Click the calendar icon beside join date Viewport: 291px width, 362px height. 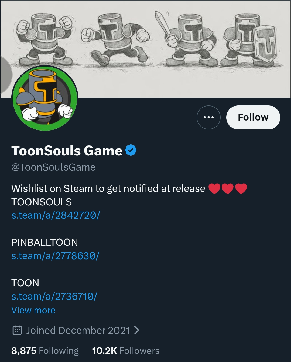point(17,330)
